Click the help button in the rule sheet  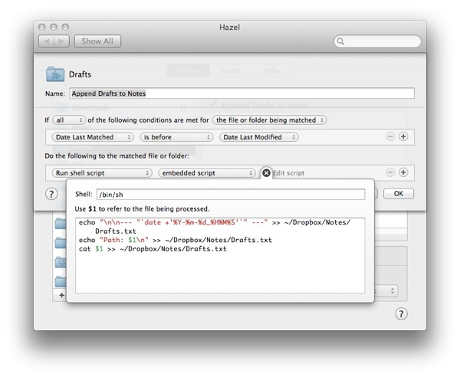coord(51,194)
